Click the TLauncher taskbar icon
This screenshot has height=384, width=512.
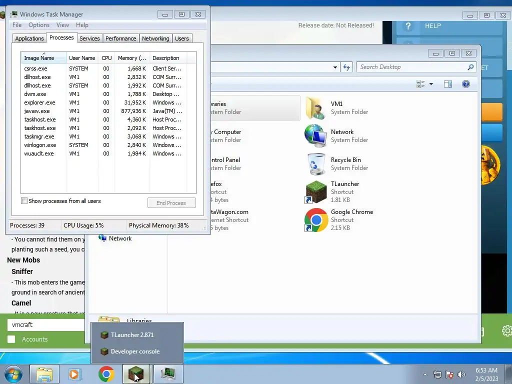[x=136, y=374]
